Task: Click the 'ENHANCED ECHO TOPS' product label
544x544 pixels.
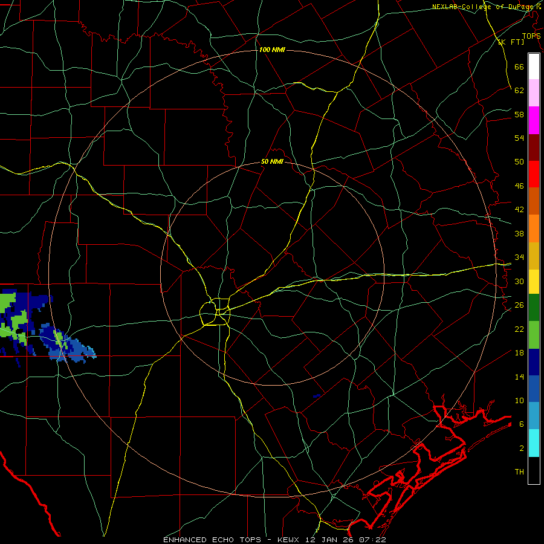Action: pos(212,540)
